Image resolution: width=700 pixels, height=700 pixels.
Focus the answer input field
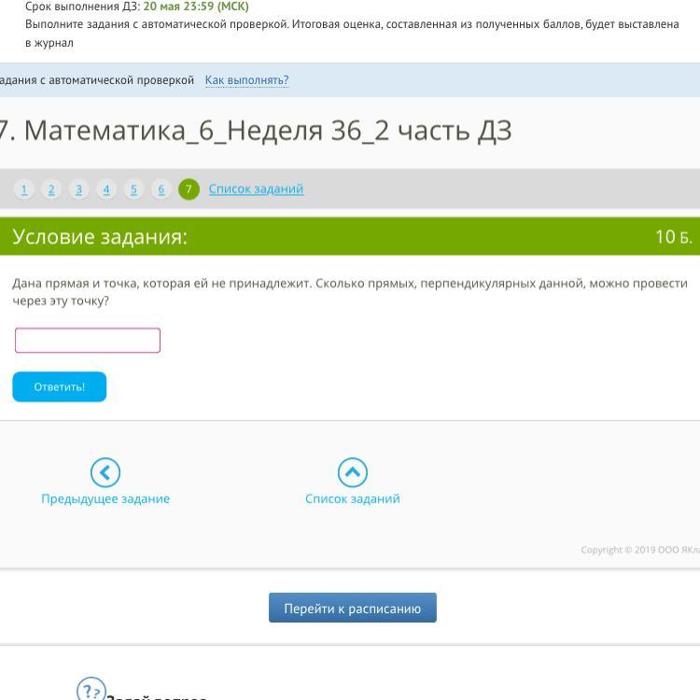pos(88,341)
